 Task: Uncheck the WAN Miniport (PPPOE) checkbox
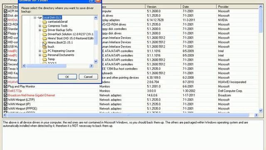tap(5, 108)
